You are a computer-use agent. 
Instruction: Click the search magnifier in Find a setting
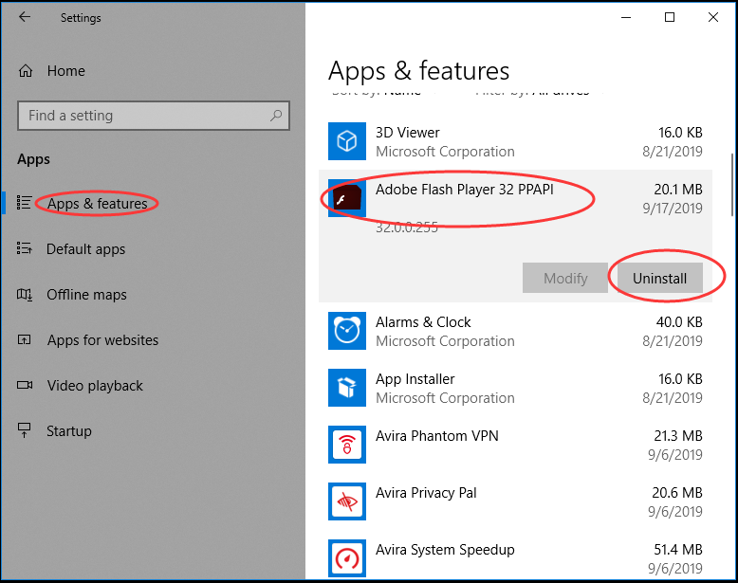click(x=276, y=116)
